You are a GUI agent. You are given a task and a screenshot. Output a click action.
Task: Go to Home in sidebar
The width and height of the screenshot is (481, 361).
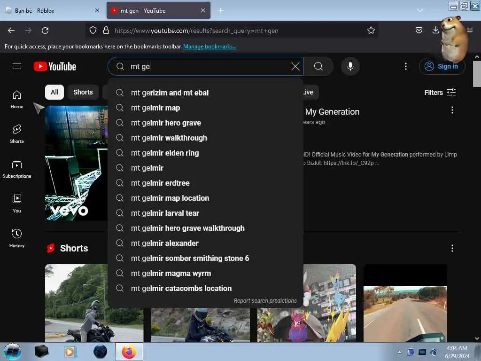tap(17, 100)
